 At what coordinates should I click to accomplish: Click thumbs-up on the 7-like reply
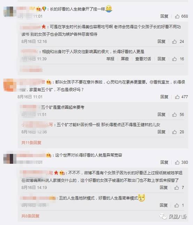(x=177, y=187)
